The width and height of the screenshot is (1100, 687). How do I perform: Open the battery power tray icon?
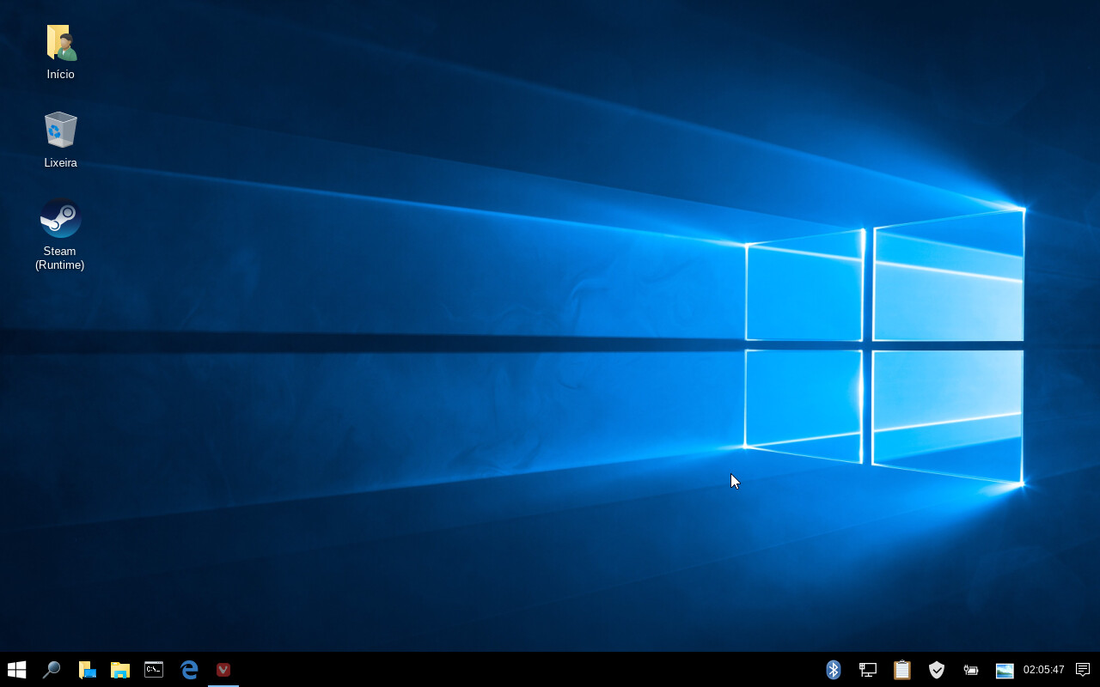(x=971, y=670)
